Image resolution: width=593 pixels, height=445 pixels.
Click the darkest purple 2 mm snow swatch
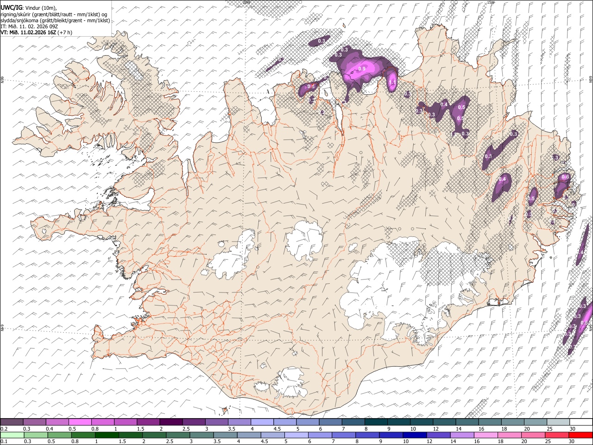coord(171,422)
